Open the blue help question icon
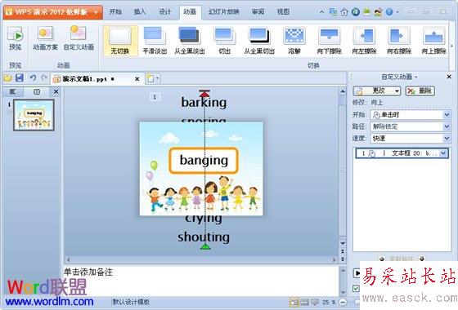 tap(389, 12)
